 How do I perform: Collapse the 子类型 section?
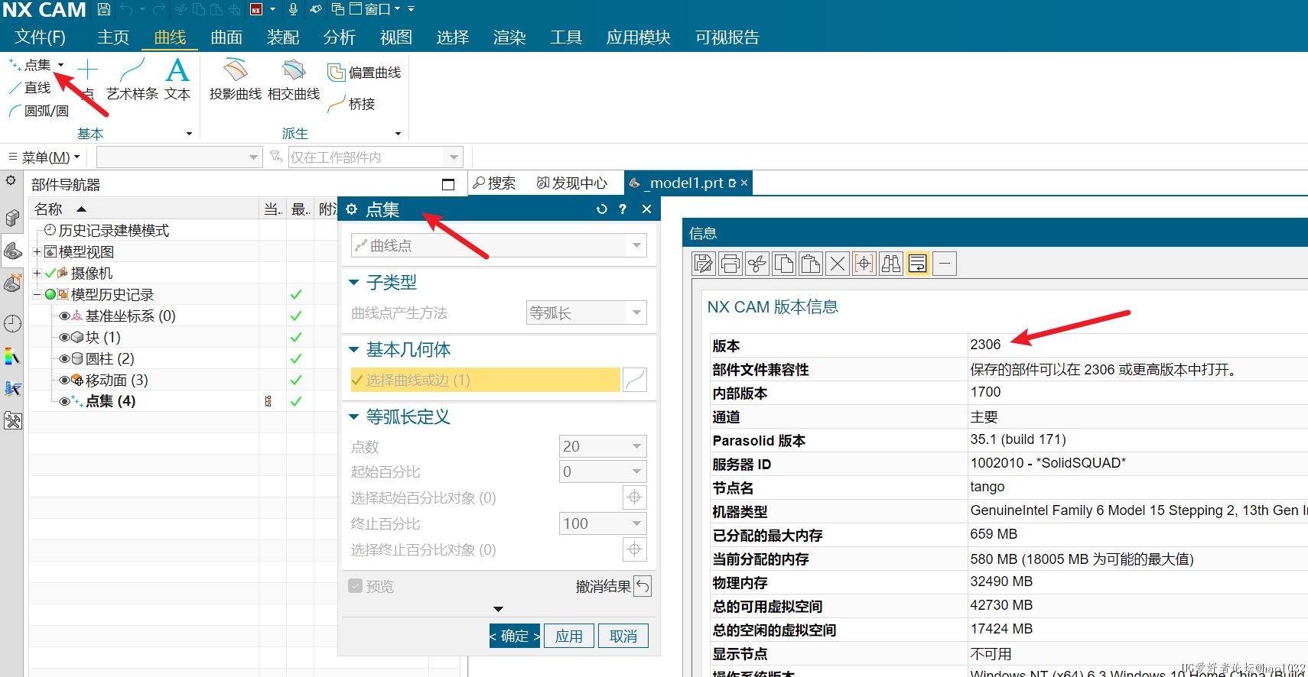tap(353, 283)
